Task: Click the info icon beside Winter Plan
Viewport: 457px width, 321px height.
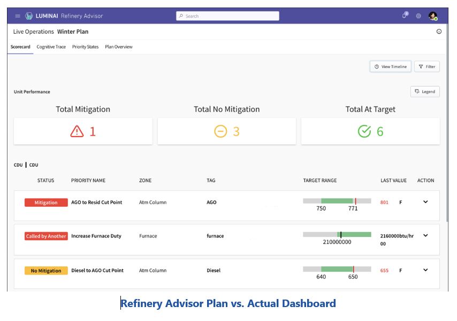Action: [439, 32]
